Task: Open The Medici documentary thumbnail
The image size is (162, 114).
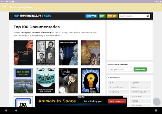Action: (x=91, y=53)
